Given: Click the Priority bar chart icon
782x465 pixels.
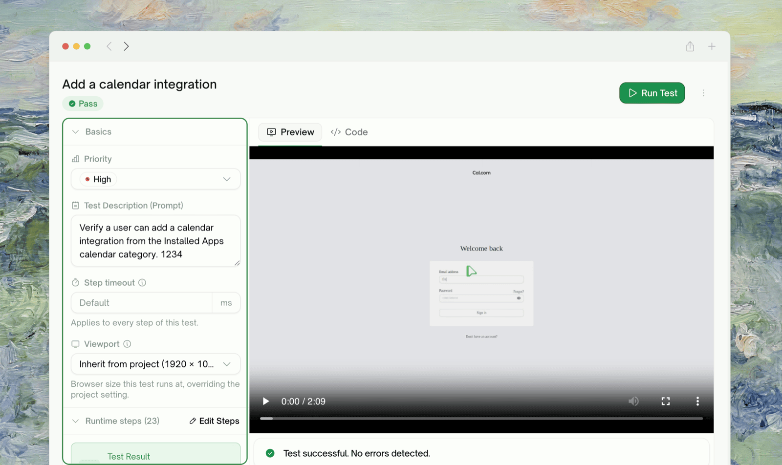Looking at the screenshot, I should click(75, 159).
